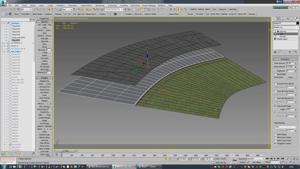Uncheck Straighten Corners checkbox
The height and width of the screenshot is (169, 300).
point(275,143)
